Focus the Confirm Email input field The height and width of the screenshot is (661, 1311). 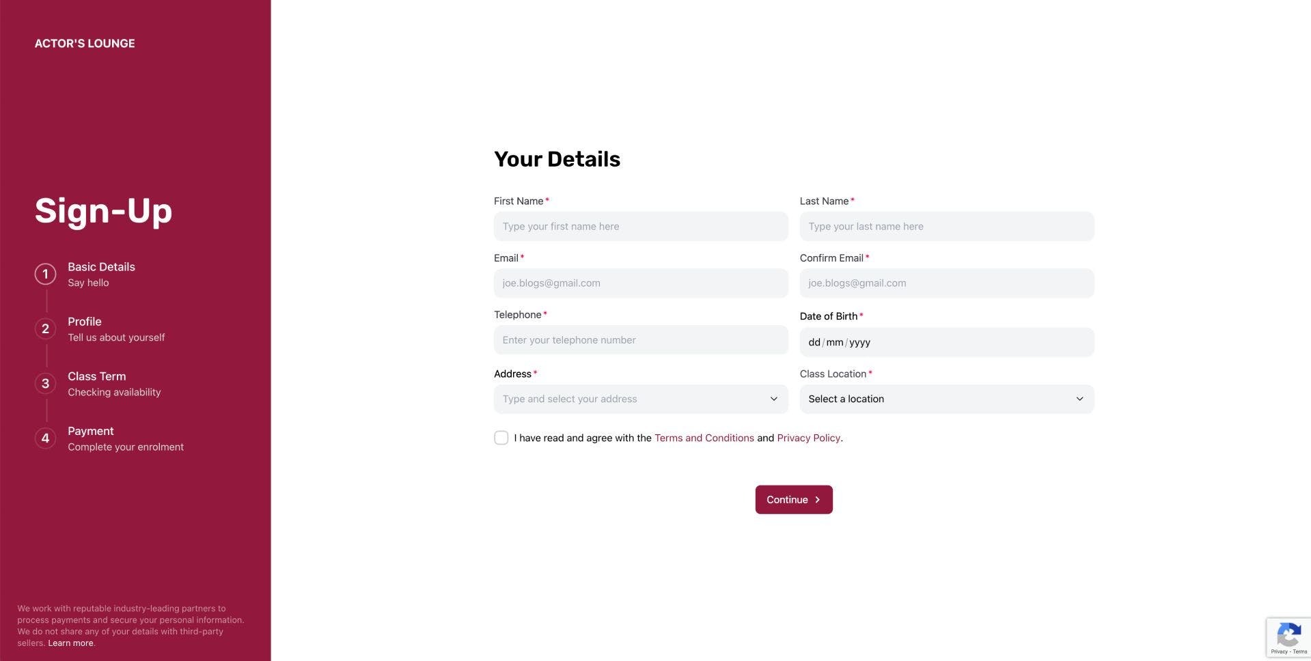click(946, 283)
